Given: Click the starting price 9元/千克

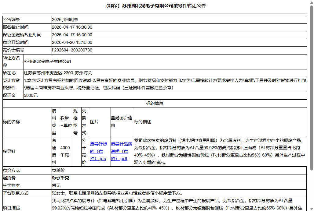Looking at the screenshot, I should pyautogui.click(x=60, y=178).
